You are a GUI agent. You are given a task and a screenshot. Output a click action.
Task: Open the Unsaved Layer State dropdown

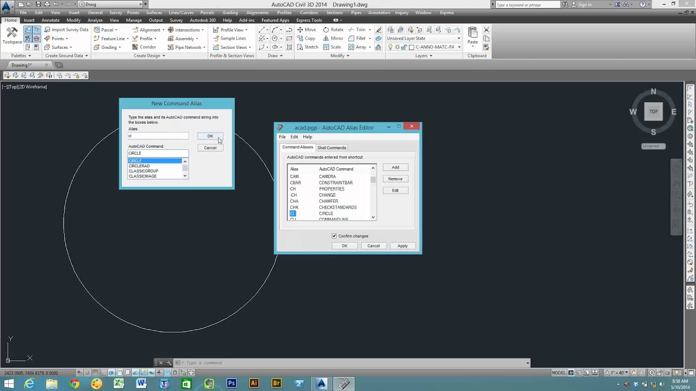click(424, 39)
